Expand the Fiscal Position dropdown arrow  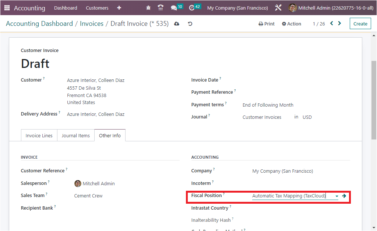coord(337,196)
